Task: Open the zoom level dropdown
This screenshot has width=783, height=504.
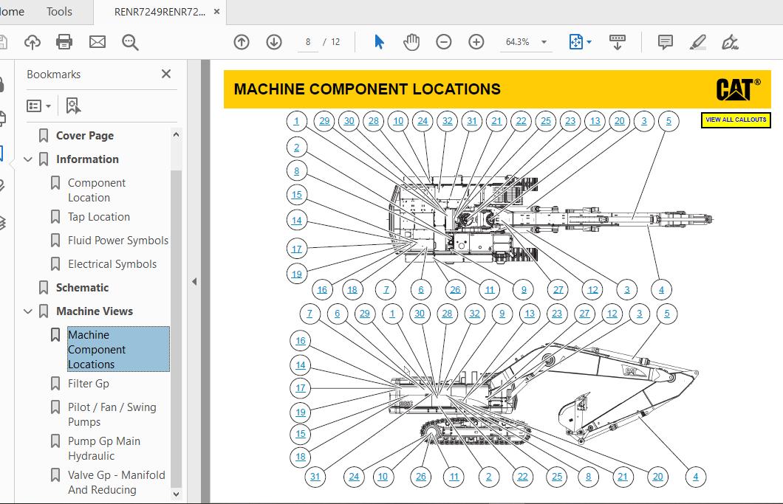Action: click(544, 42)
